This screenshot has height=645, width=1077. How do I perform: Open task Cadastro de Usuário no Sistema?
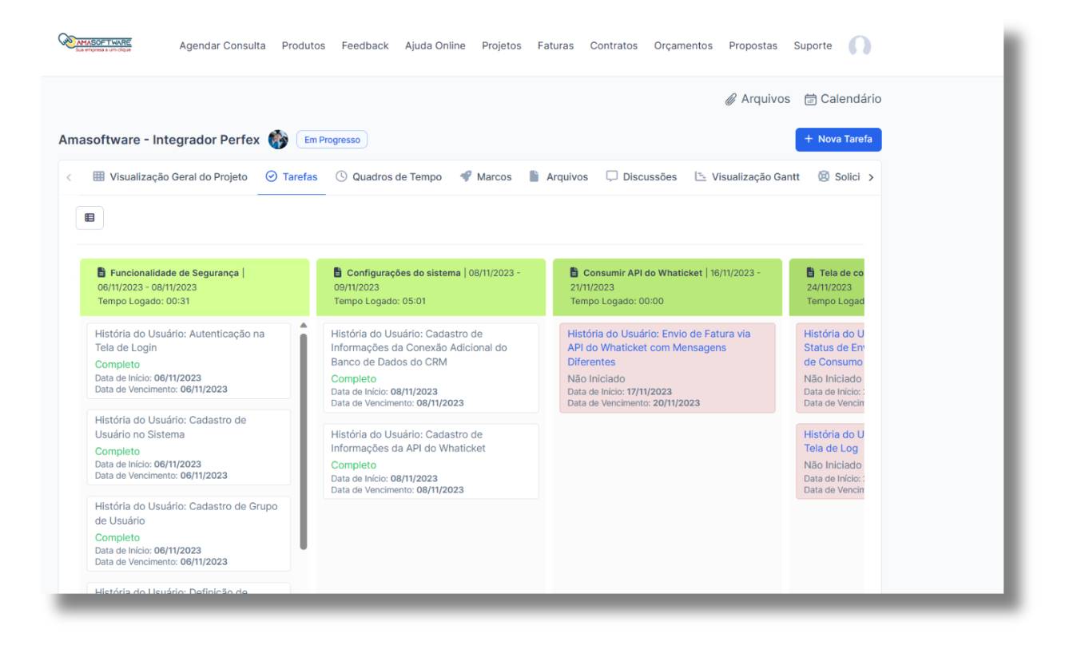point(170,427)
